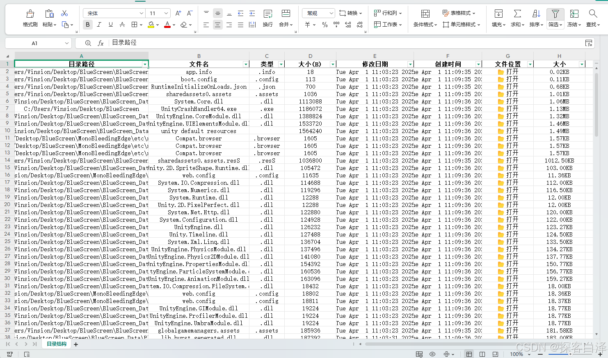Click the 查找 find button

(593, 18)
